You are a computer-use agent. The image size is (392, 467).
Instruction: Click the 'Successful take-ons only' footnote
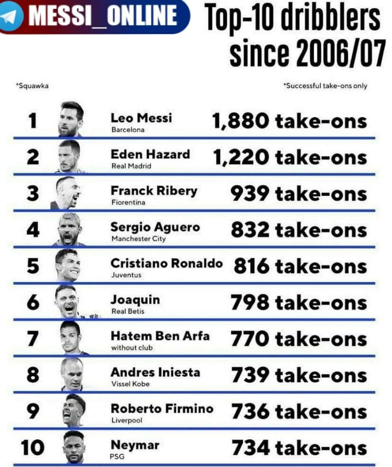click(325, 86)
